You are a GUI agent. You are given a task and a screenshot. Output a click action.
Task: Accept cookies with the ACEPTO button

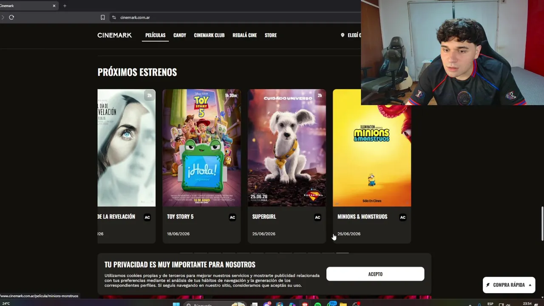point(375,274)
